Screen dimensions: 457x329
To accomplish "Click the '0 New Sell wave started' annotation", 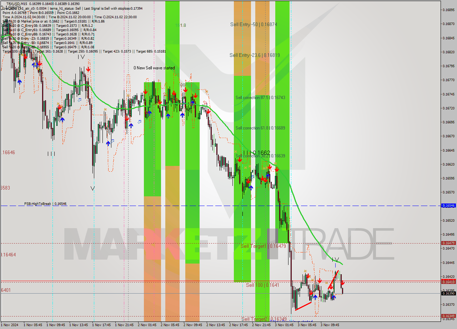I will 154,68.
